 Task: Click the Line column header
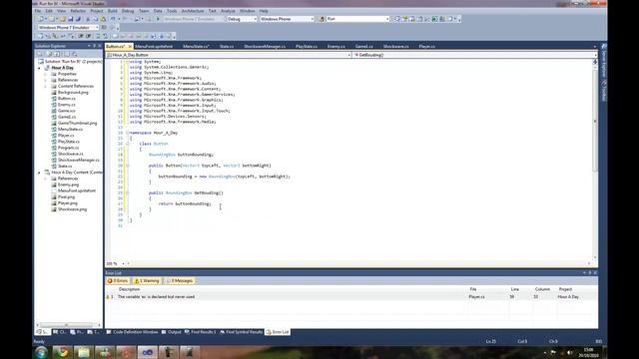coord(515,289)
